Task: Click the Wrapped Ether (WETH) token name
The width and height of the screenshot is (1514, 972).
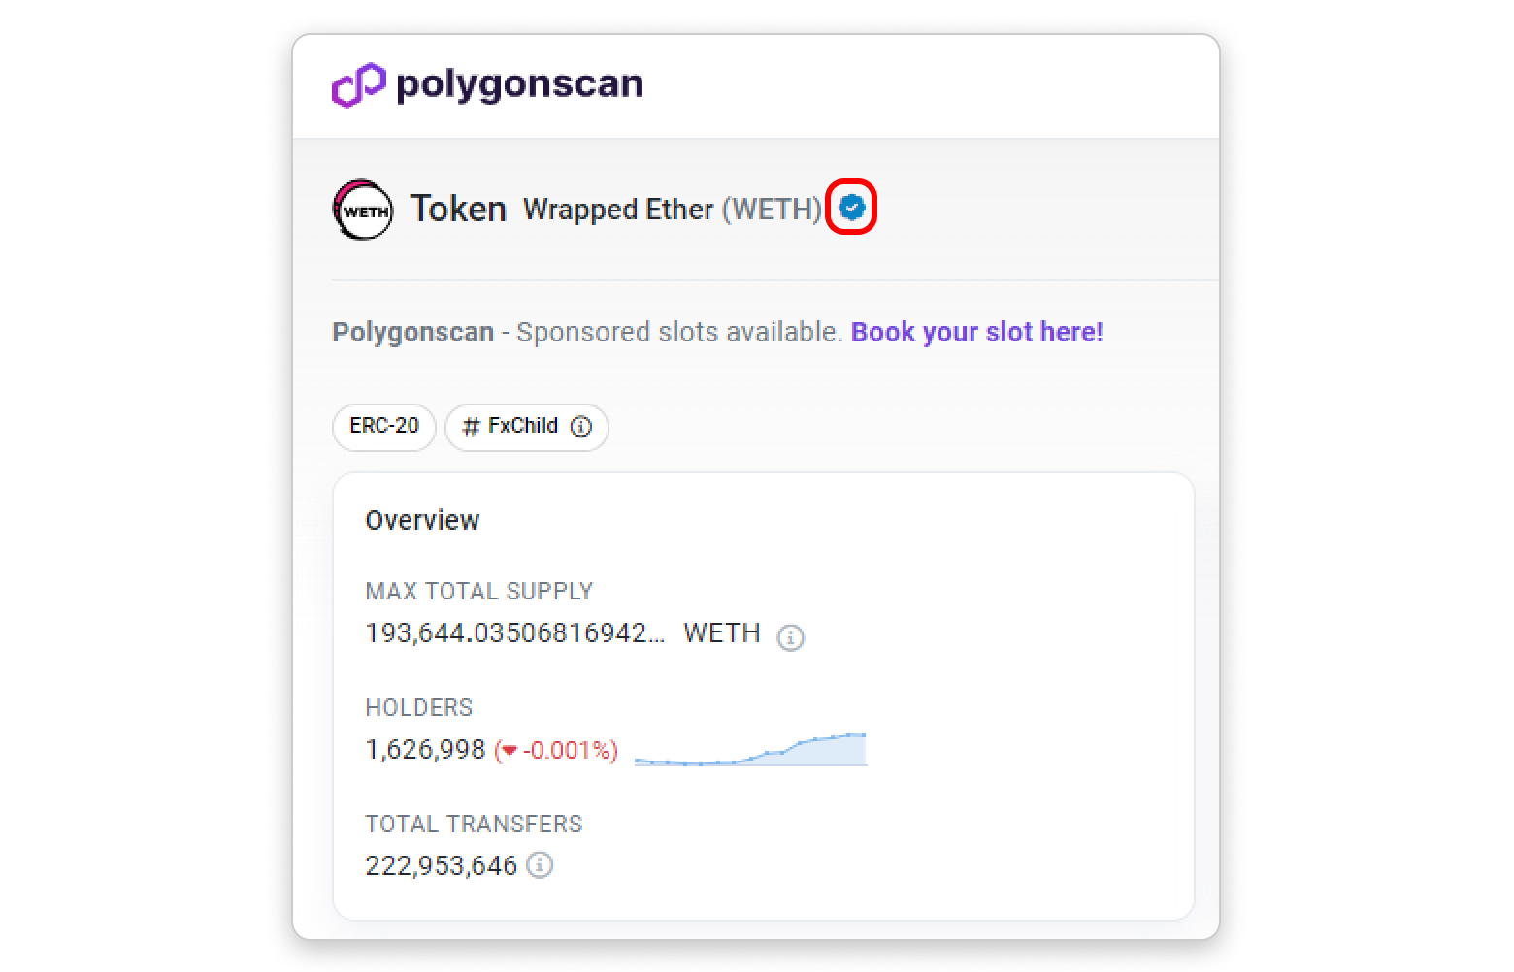Action: tap(672, 210)
